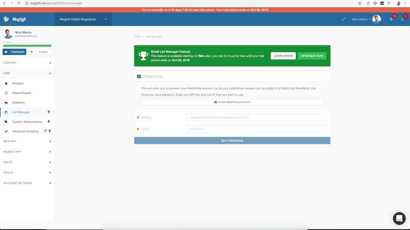Click Nick Martin's avatar in top bar
Screen dimensions: 410x230
tap(377, 19)
